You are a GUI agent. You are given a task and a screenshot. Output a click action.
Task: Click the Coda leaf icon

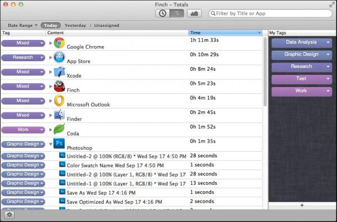coord(59,129)
